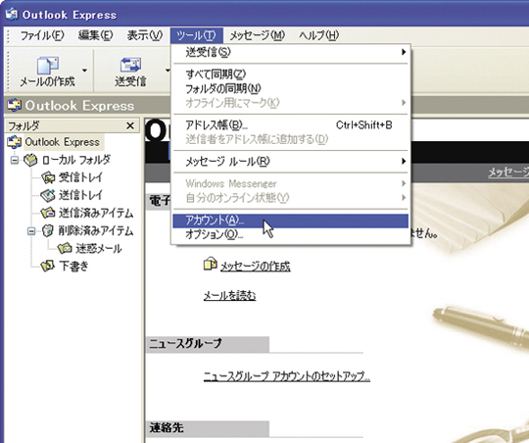The width and height of the screenshot is (529, 443).
Task: Click the メッセージの作成 link
Action: coord(256,267)
